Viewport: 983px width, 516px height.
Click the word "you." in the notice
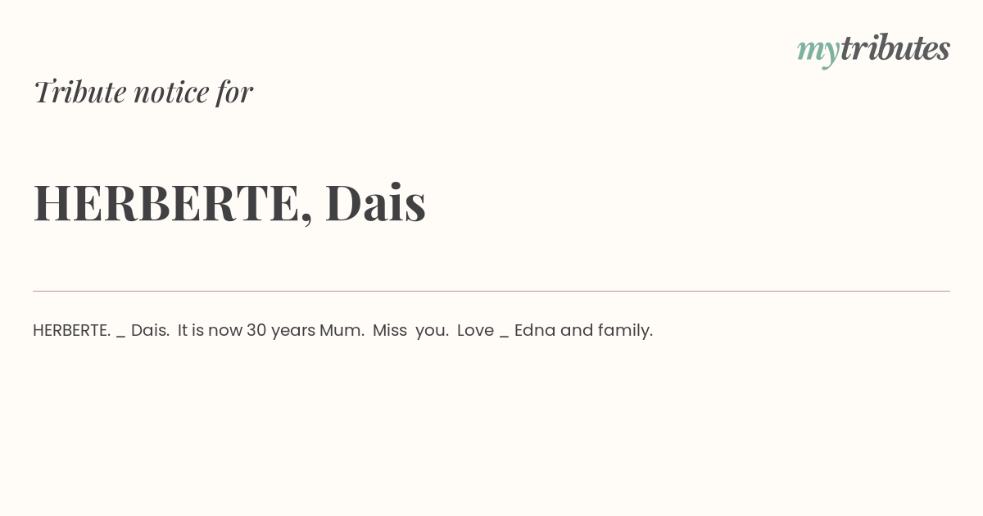(432, 330)
